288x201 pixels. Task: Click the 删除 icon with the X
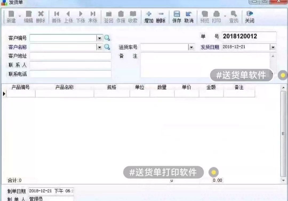(41, 17)
